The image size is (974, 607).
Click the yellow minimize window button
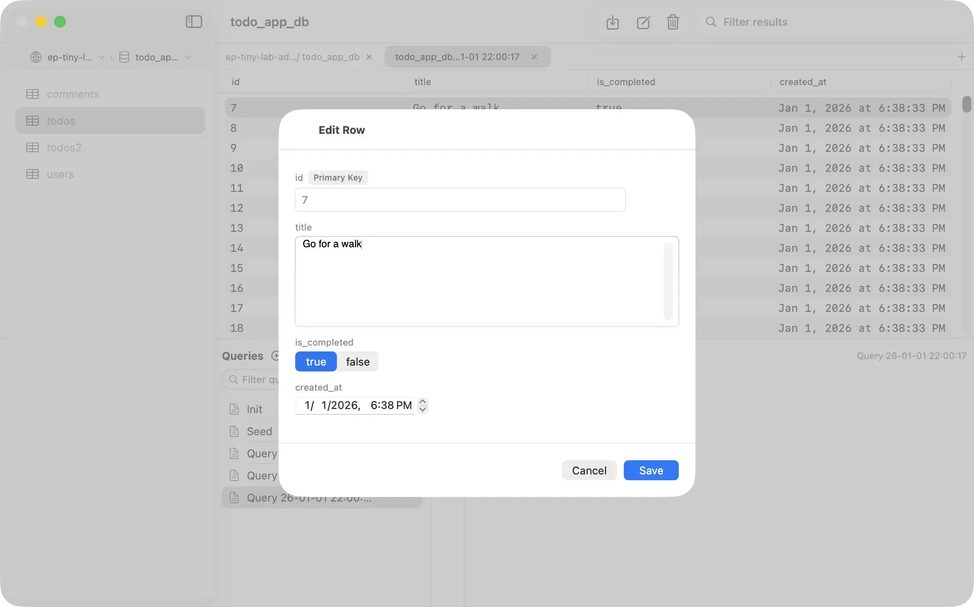[41, 22]
